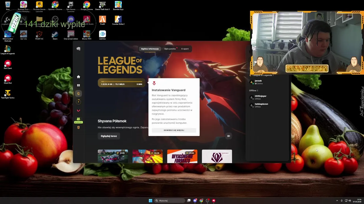364x204 pixels.
Task: Launch Grand Theft Auto V desktop shortcut
Action: 102,6
